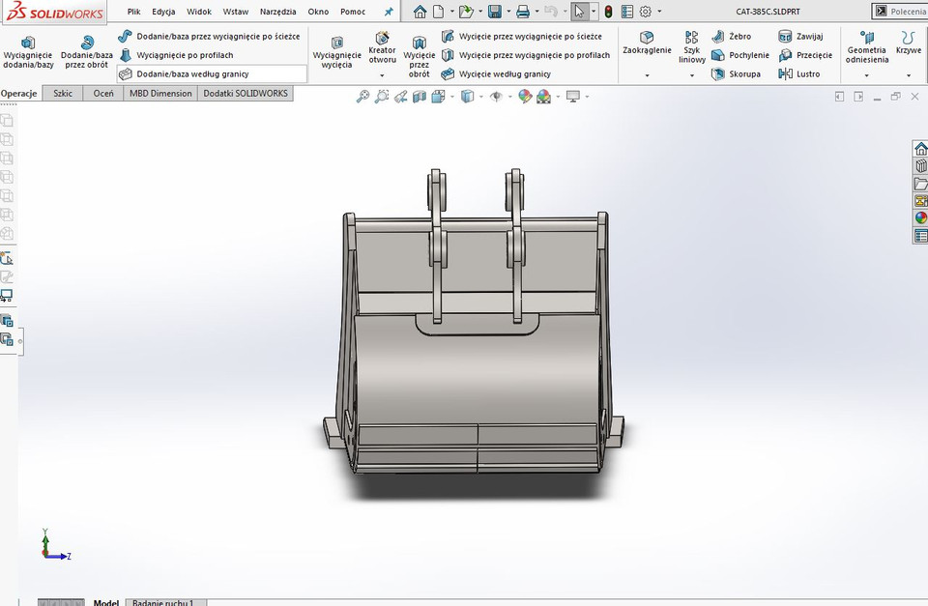Switch to the Szkic tab
This screenshot has width=928, height=606.
pyautogui.click(x=62, y=93)
